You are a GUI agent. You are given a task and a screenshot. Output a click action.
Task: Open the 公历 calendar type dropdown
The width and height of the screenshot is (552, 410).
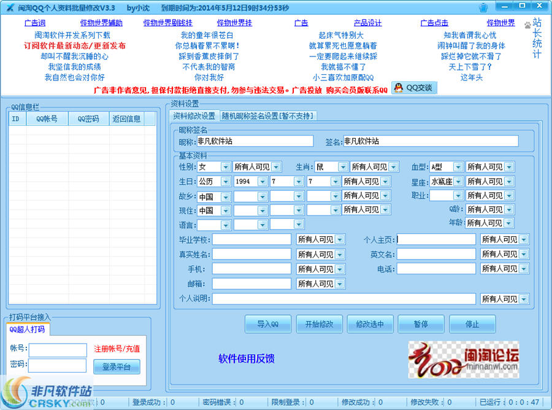click(214, 182)
